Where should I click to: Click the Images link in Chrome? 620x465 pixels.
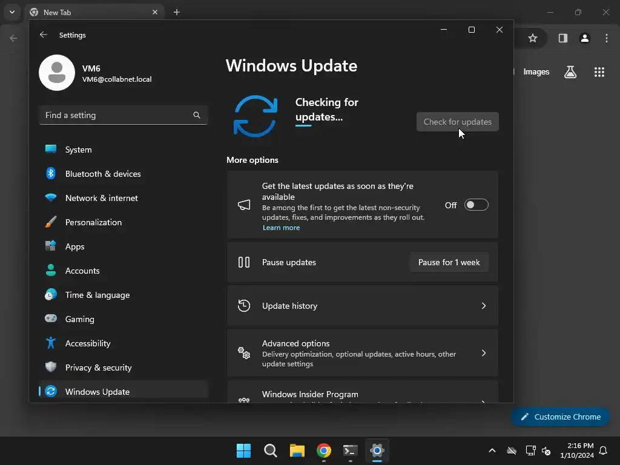coord(536,71)
